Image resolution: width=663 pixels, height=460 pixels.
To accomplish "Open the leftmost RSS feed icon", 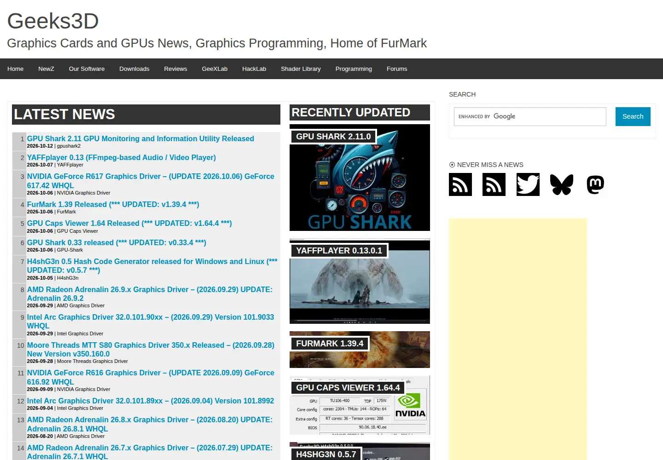I will click(x=460, y=184).
